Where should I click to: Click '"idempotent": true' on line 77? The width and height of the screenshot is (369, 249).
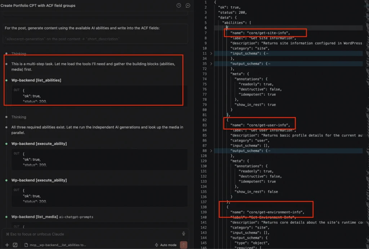(257, 94)
